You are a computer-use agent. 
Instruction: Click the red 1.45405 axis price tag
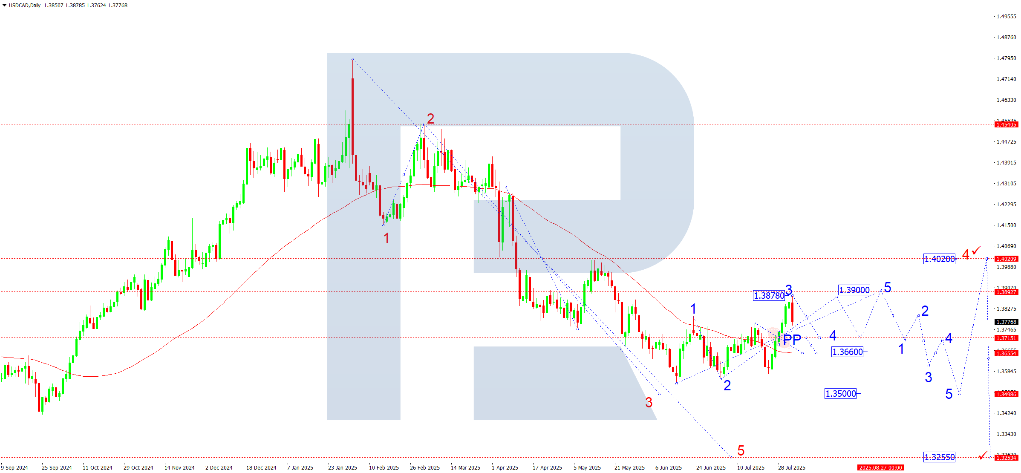tap(1006, 125)
